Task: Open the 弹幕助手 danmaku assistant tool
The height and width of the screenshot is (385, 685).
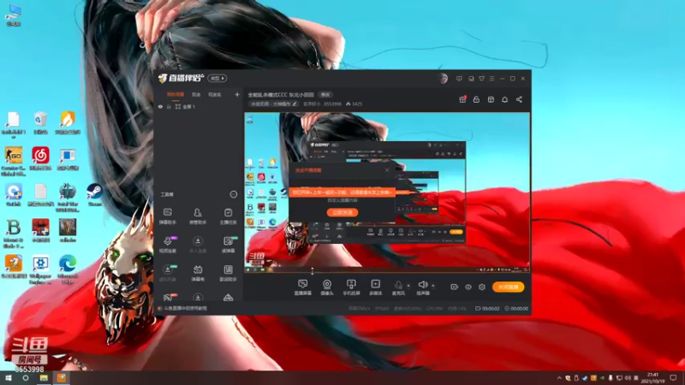Action: (167, 216)
